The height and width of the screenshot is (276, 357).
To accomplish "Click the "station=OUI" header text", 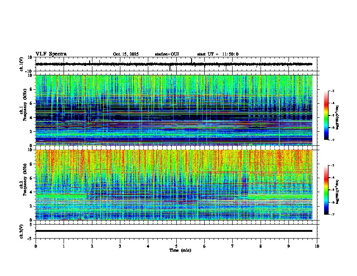I will (x=167, y=54).
